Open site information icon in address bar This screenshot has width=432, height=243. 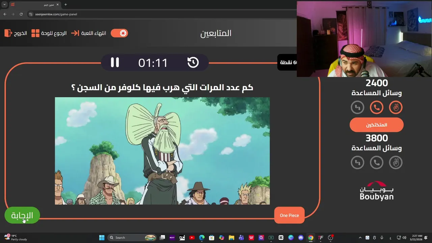pos(31,14)
